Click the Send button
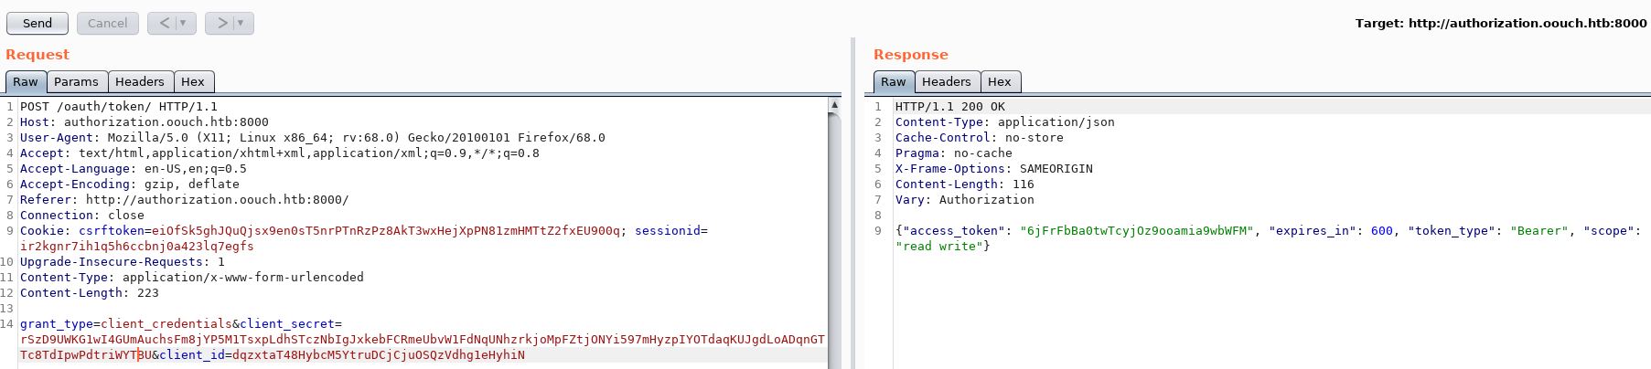Image resolution: width=1651 pixels, height=369 pixels. coord(38,23)
